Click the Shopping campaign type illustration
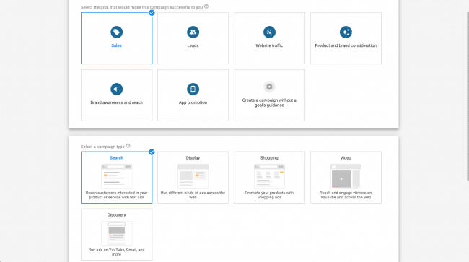 point(269,176)
